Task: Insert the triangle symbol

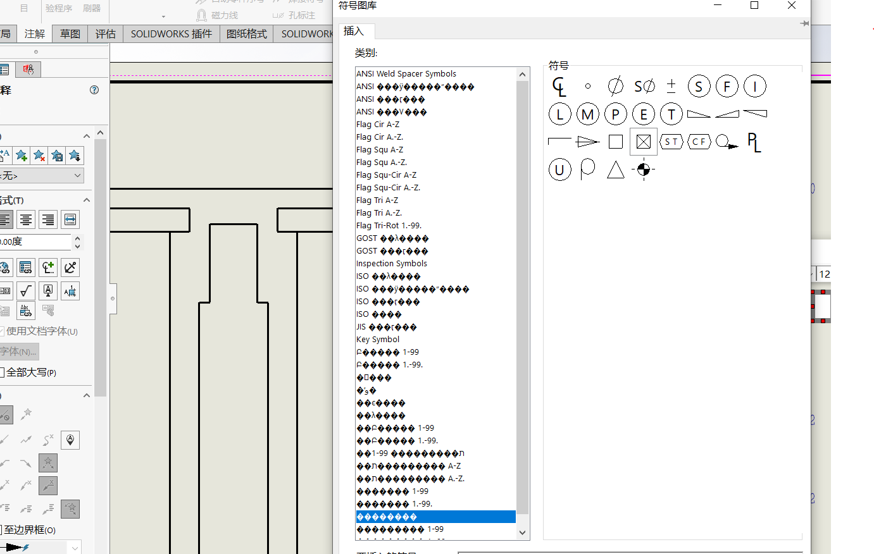Action: point(615,169)
